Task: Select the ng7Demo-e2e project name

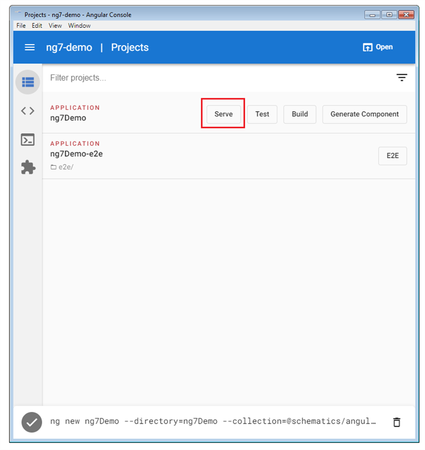Action: pos(76,154)
